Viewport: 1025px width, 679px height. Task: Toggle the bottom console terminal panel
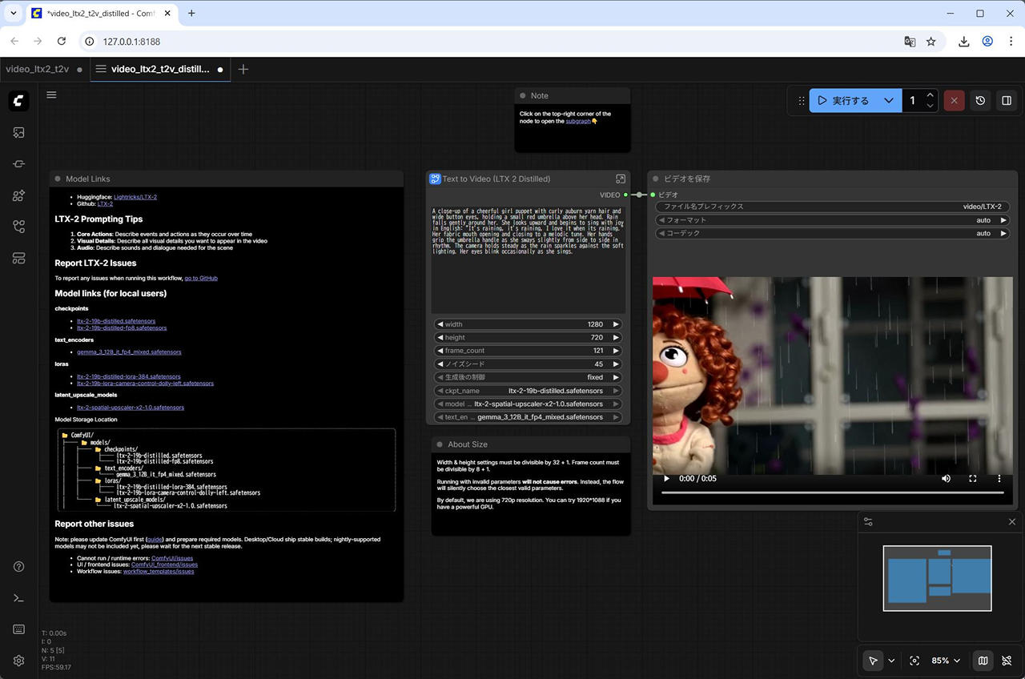tap(19, 598)
